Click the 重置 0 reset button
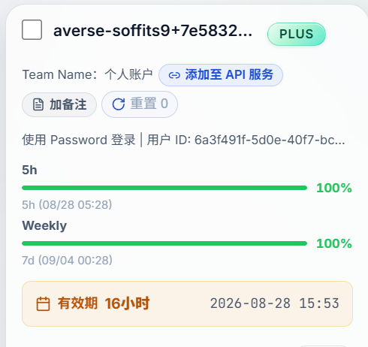 coord(140,104)
